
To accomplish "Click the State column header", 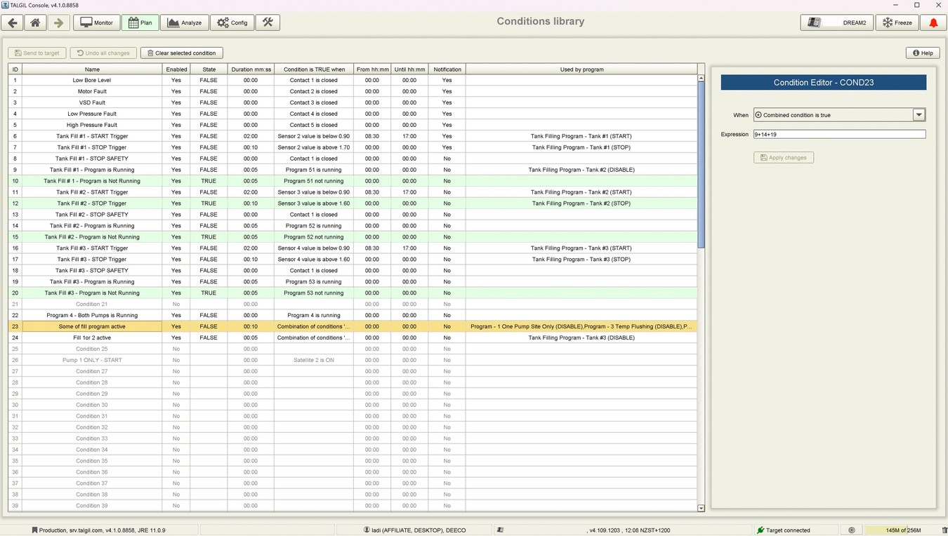I will pyautogui.click(x=209, y=69).
